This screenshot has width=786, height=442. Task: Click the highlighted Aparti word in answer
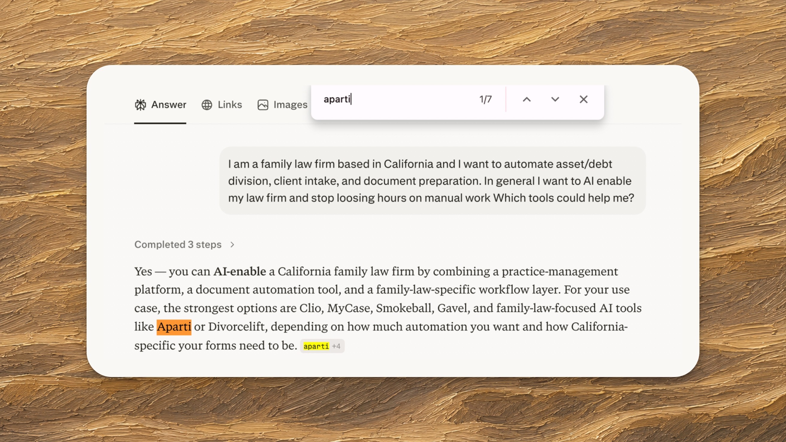[x=174, y=327]
